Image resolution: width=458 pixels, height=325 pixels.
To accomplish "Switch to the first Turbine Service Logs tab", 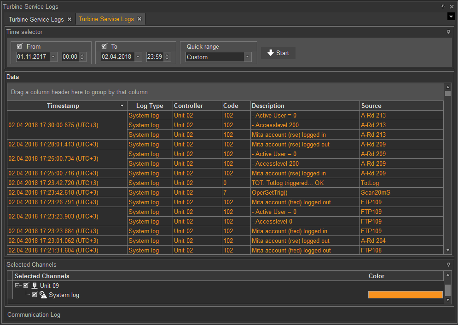I will click(36, 19).
